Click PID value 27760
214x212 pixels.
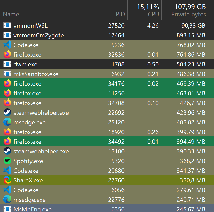[x=116, y=180]
